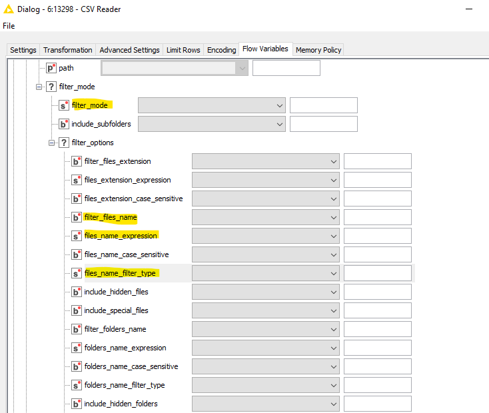
Task: Switch to the Transformation tab
Action: click(x=68, y=50)
